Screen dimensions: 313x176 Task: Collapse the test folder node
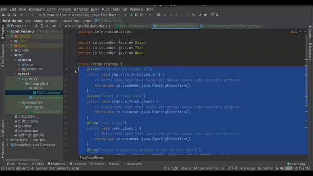tap(15, 74)
